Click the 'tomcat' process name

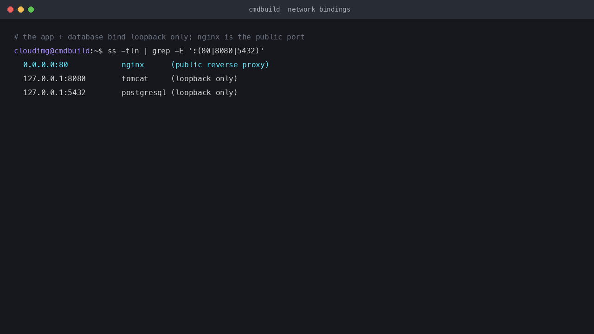[x=135, y=79]
